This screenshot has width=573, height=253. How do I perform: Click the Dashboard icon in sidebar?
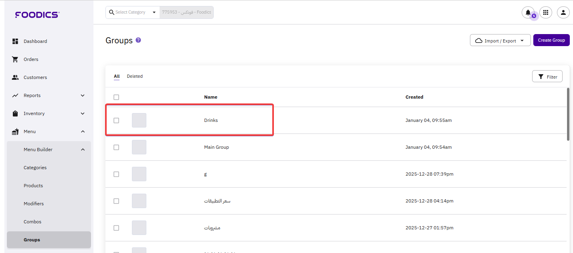click(x=15, y=41)
